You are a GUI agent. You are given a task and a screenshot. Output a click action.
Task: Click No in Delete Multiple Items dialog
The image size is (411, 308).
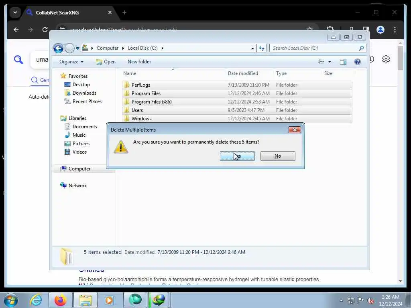(278, 156)
